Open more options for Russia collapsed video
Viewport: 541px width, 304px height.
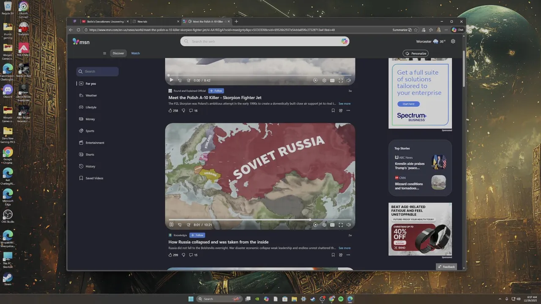click(x=348, y=255)
